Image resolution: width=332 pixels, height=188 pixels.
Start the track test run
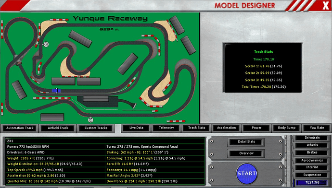pyautogui.click(x=247, y=174)
